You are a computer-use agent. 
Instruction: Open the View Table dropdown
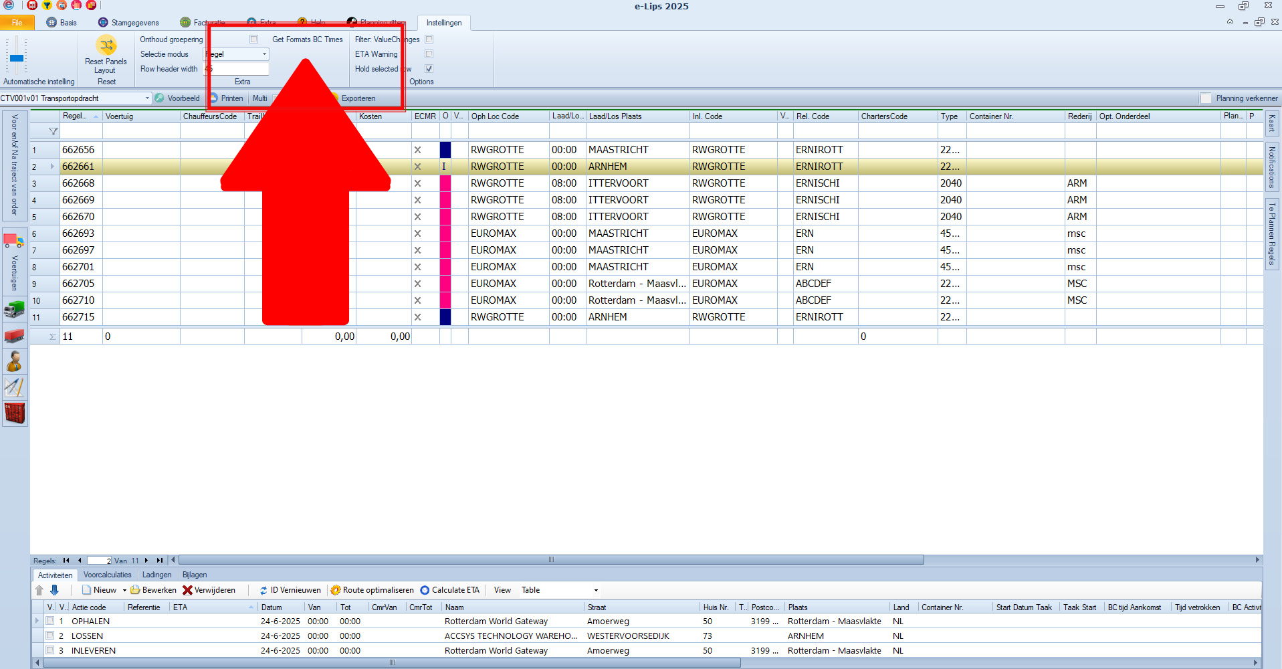point(596,590)
